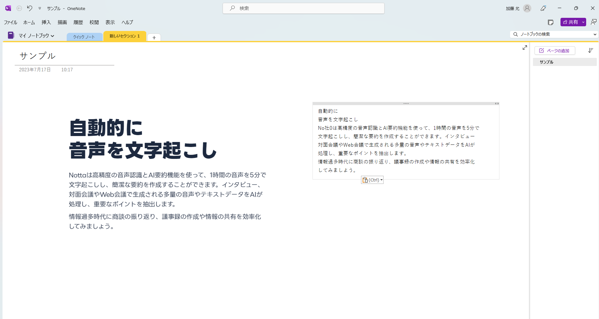Open the 表示 tab

[x=110, y=23]
